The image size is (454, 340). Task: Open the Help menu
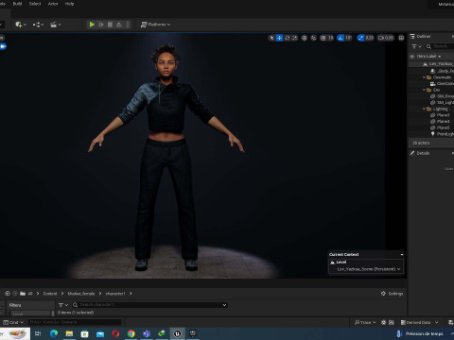[69, 4]
